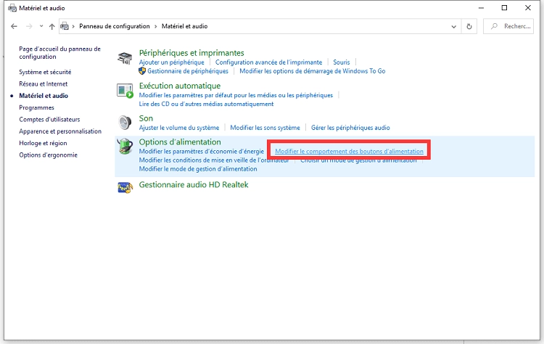Image resolution: width=544 pixels, height=344 pixels.
Task: Click the Exécution automatique category icon
Action: [x=125, y=90]
